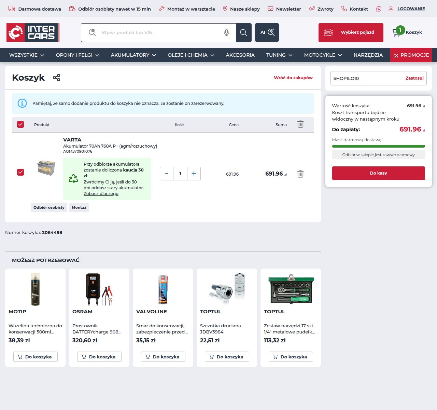Uncheck the VARTA battery item checkbox
This screenshot has width=437, height=410.
coord(20,172)
